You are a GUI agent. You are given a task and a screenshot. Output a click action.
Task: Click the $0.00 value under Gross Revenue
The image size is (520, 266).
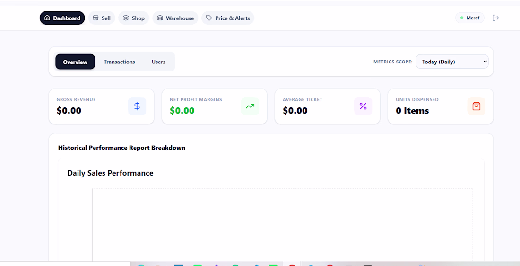coord(69,111)
